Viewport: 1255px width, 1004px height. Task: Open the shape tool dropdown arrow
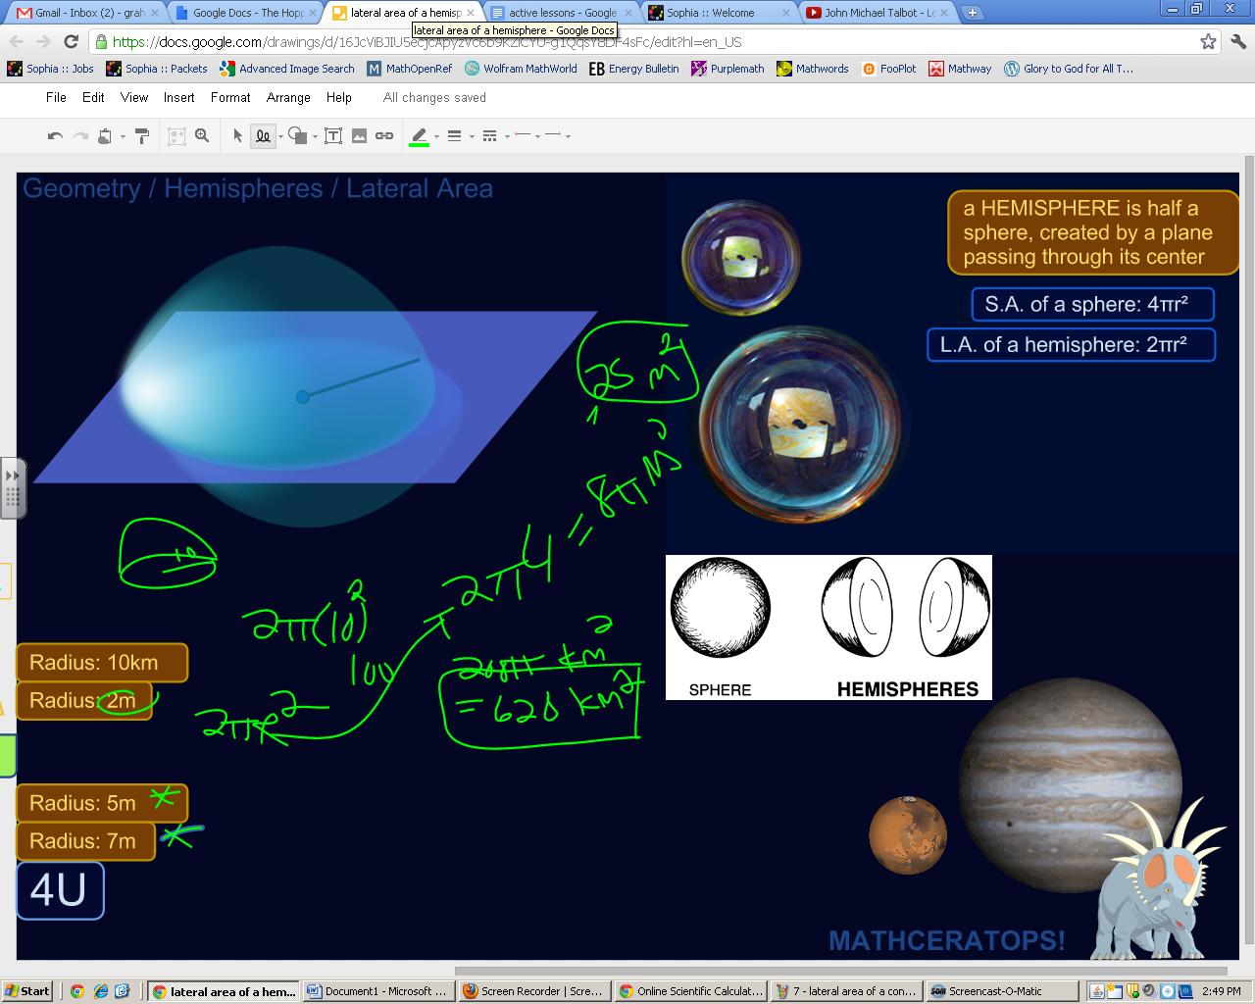314,135
